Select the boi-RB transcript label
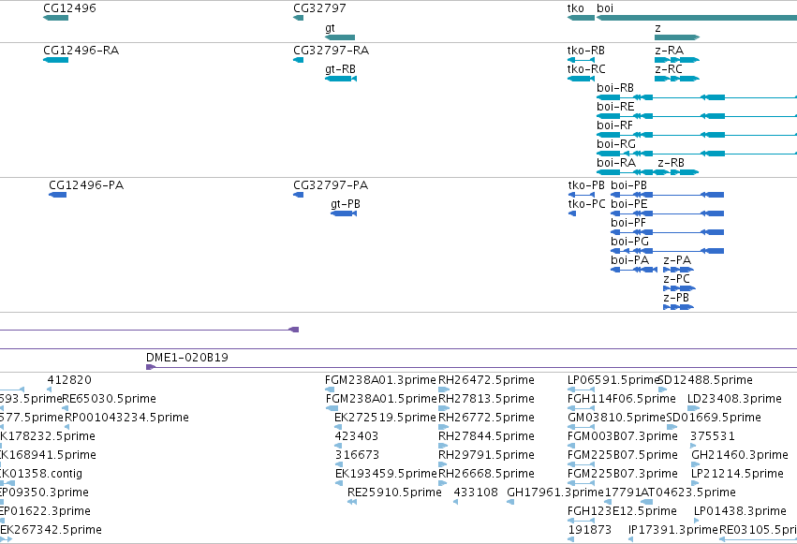This screenshot has height=544, width=797. click(615, 88)
